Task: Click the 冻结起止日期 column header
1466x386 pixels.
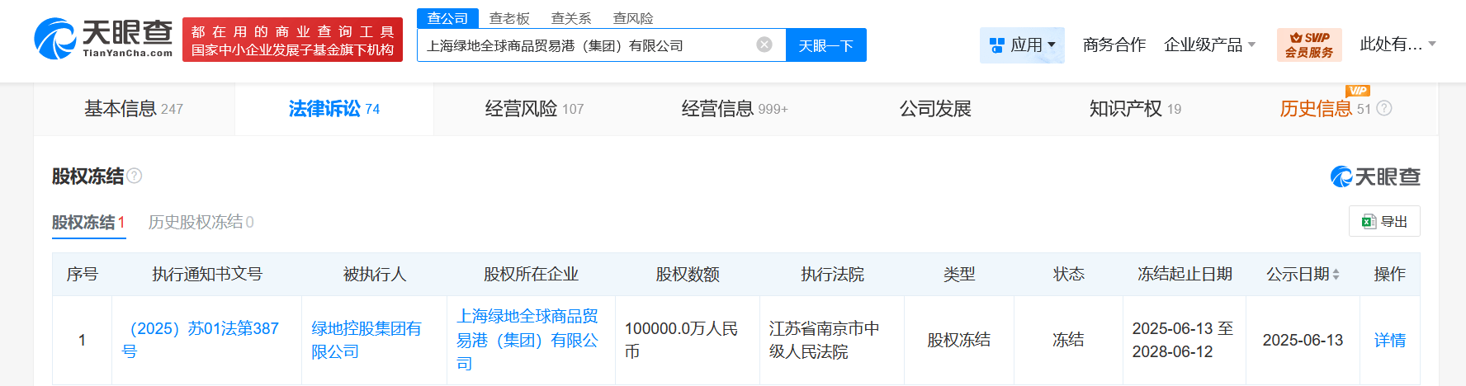Action: pos(1185,274)
